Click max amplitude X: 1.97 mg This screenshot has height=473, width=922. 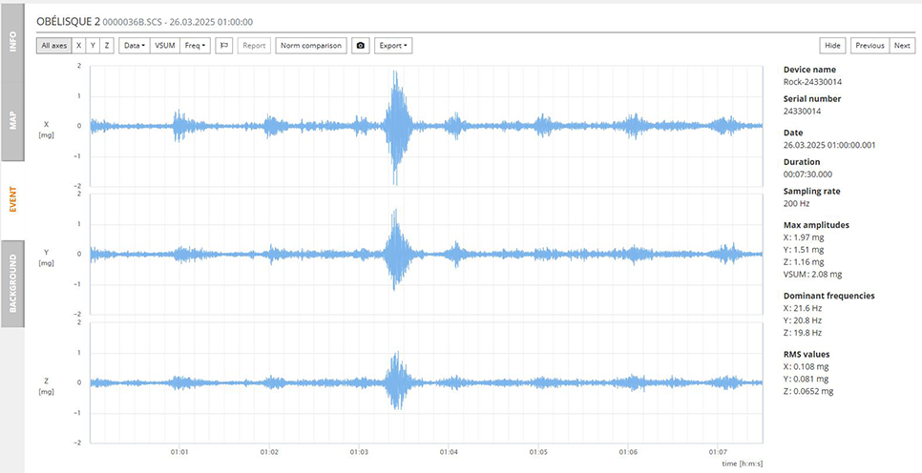[x=804, y=237]
